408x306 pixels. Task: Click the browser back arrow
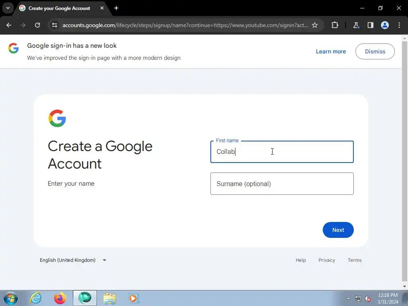9,25
